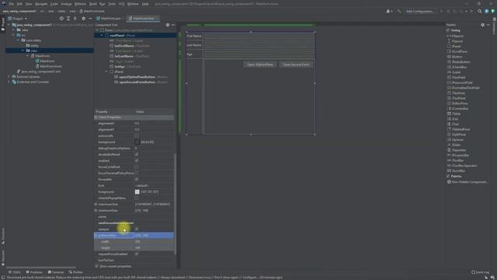The width and height of the screenshot is (497, 280).
Task: Toggle the requestFocusEnabled checkbox
Action: click(x=137, y=254)
